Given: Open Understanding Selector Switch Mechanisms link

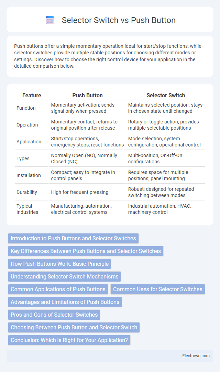Looking at the screenshot, I should click(65, 276).
